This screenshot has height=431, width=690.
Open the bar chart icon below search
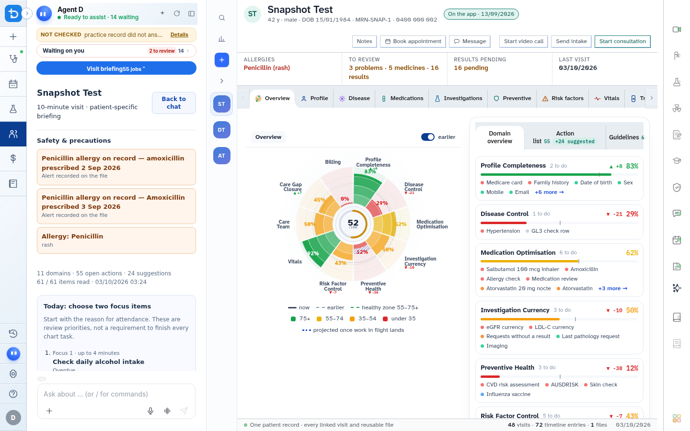[222, 39]
